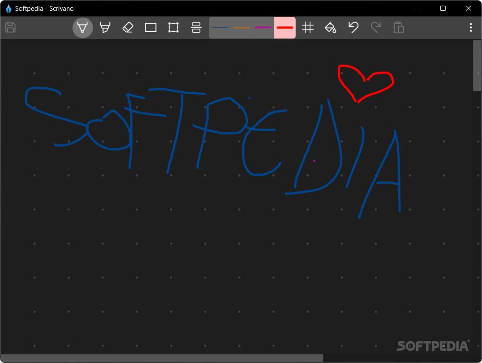
Task: Close the Scrivano window
Action: coord(469,8)
